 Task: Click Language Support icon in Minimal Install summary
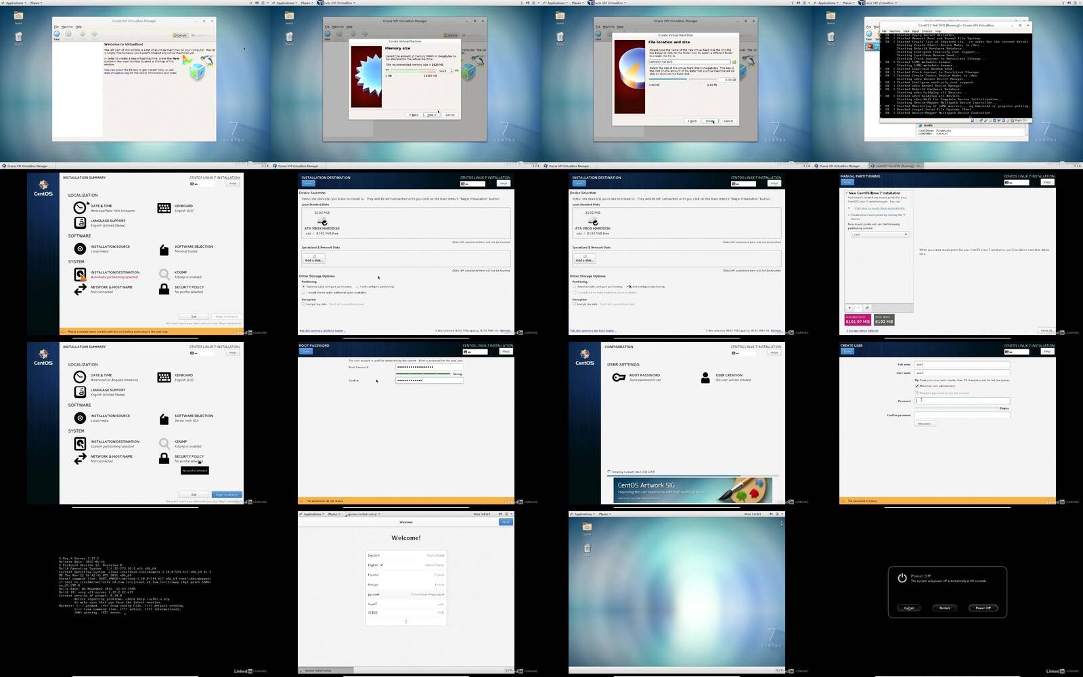pos(80,223)
